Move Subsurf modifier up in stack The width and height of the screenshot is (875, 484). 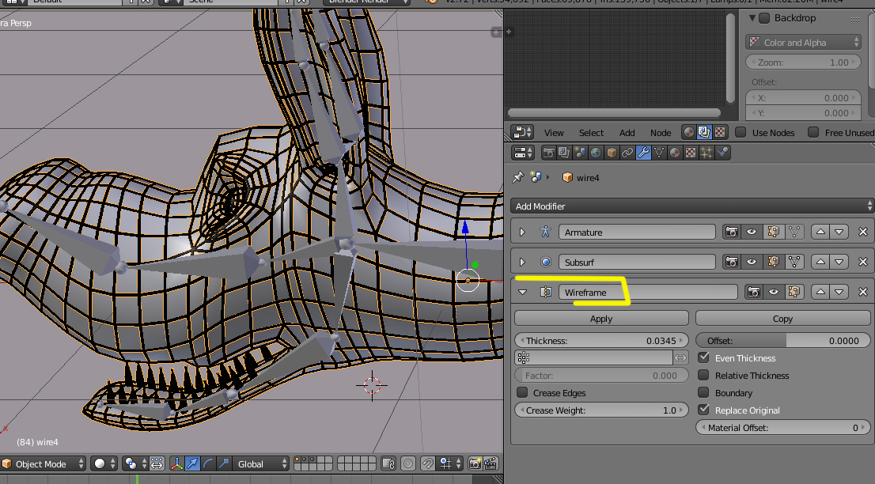(x=820, y=262)
